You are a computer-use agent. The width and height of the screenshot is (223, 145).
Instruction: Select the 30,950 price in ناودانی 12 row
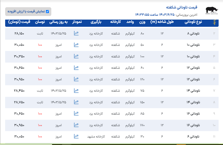point(19,79)
